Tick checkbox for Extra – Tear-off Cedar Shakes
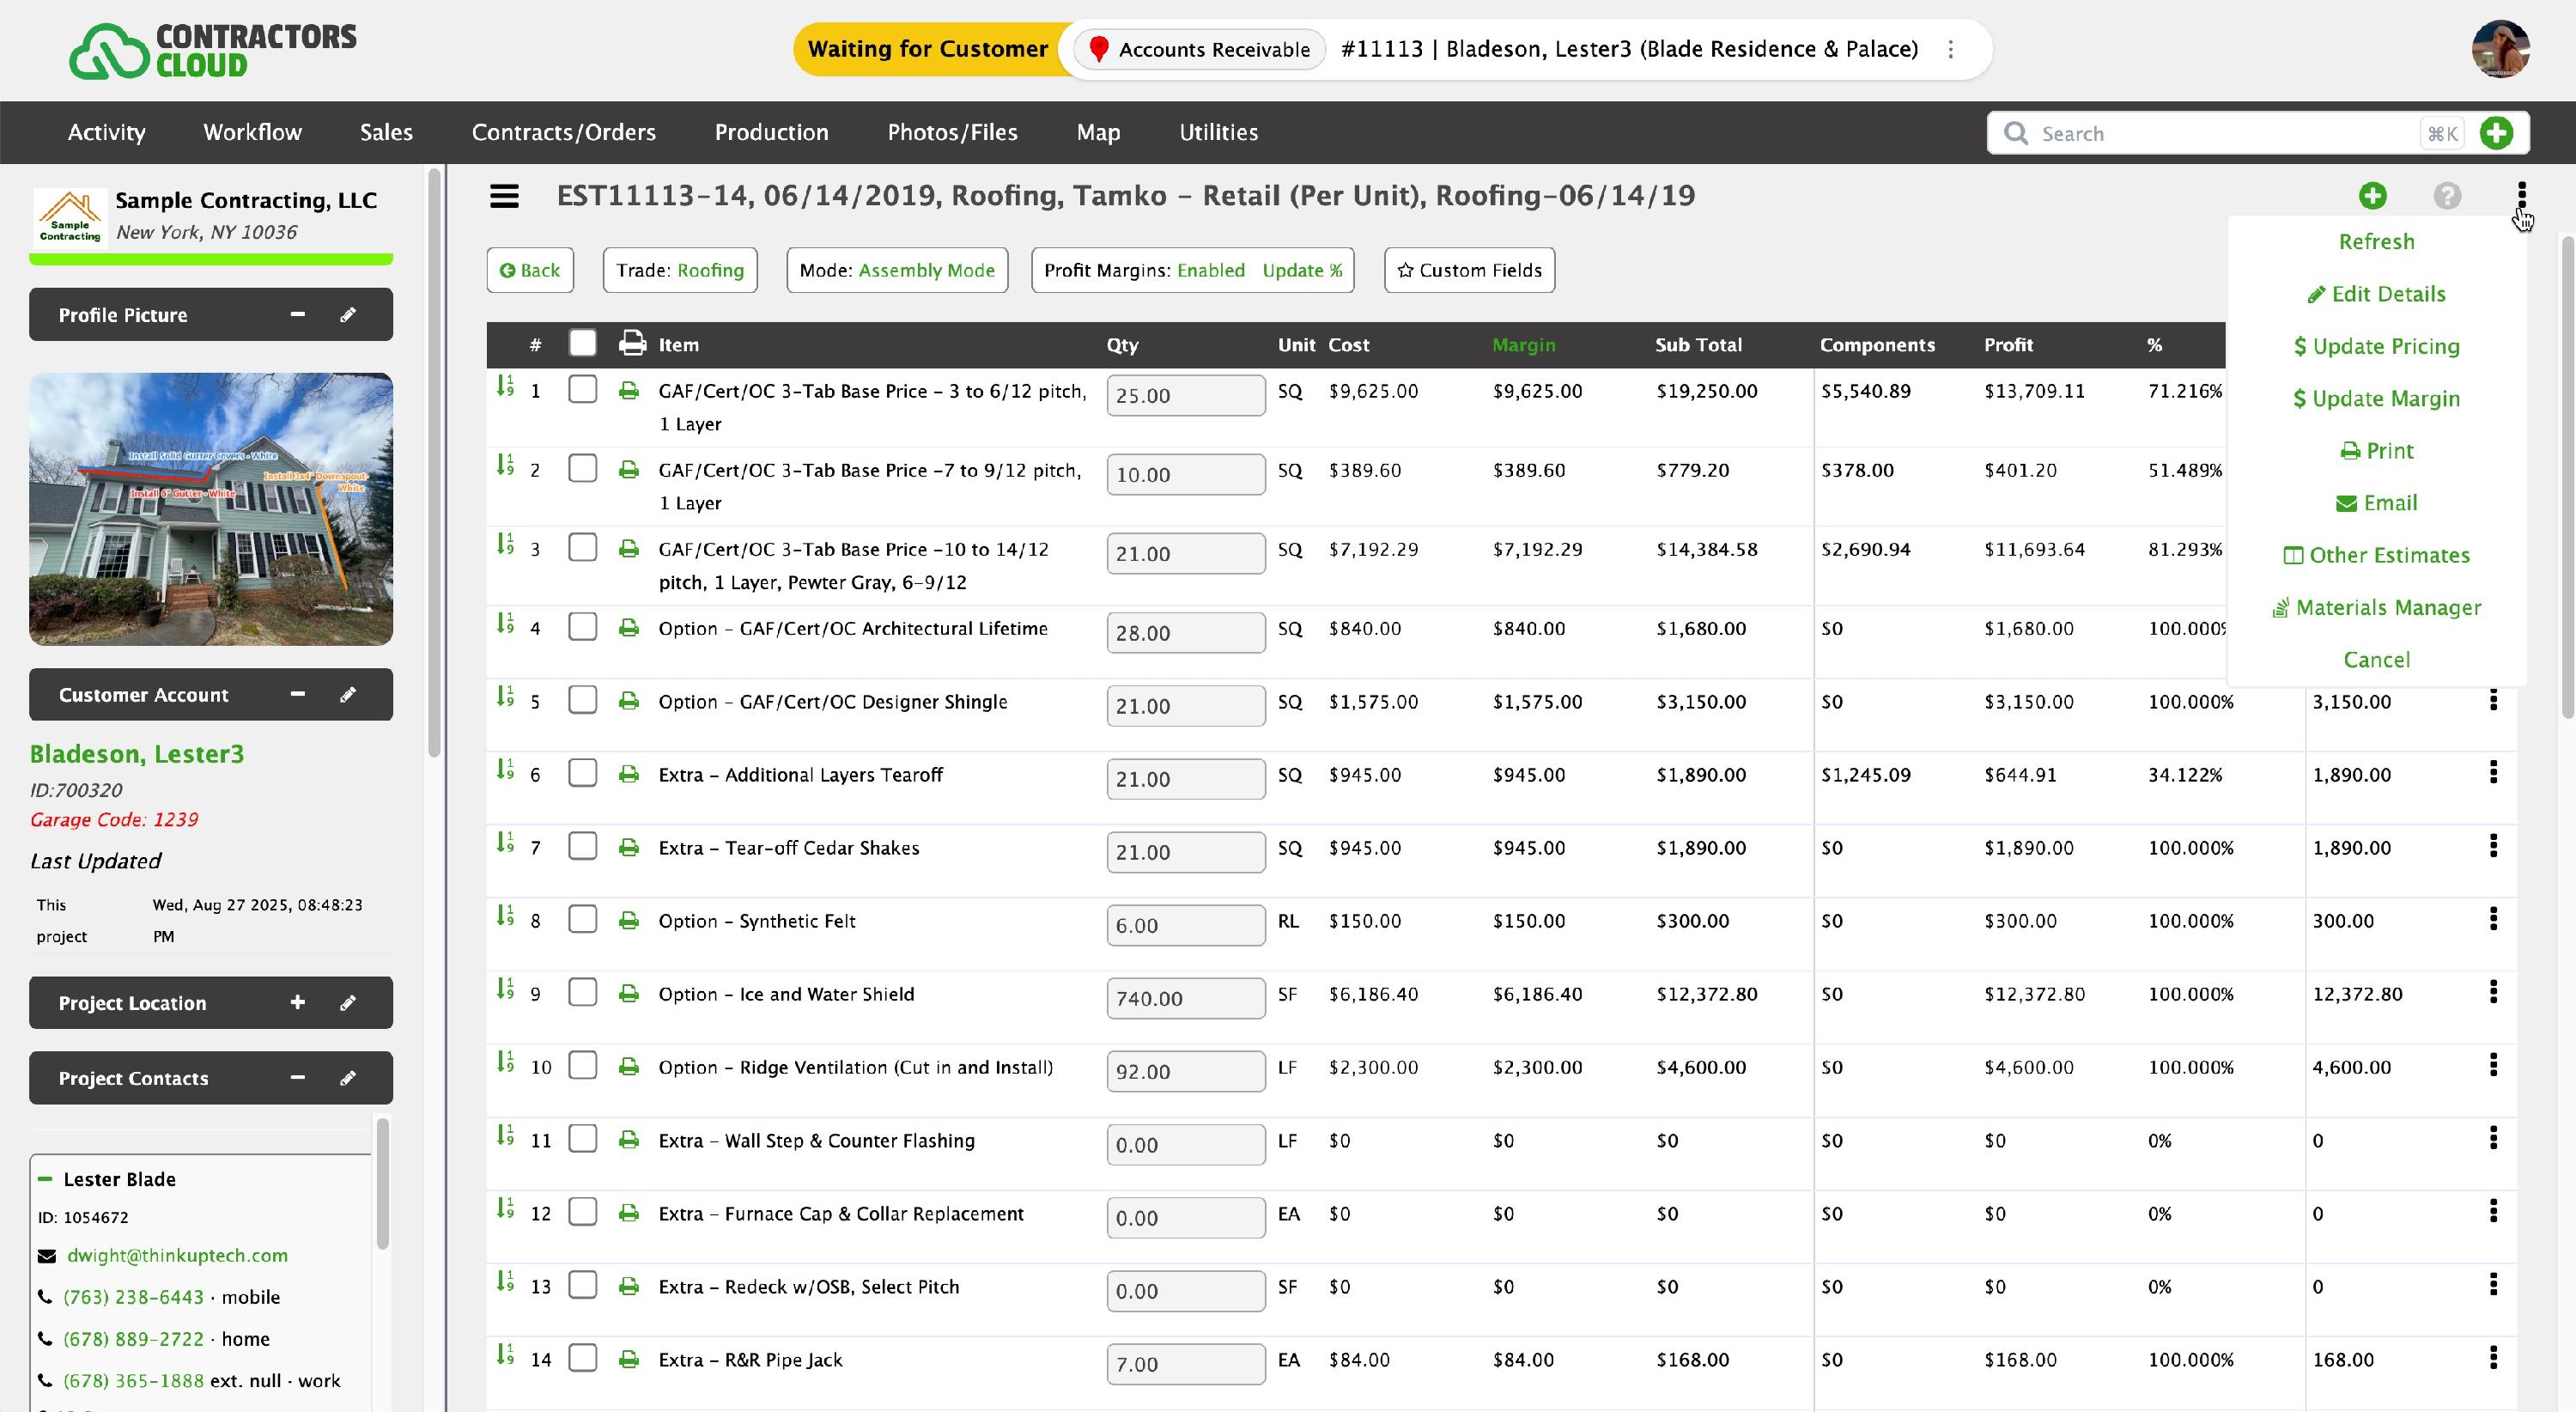The height and width of the screenshot is (1412, 2576). (x=582, y=846)
